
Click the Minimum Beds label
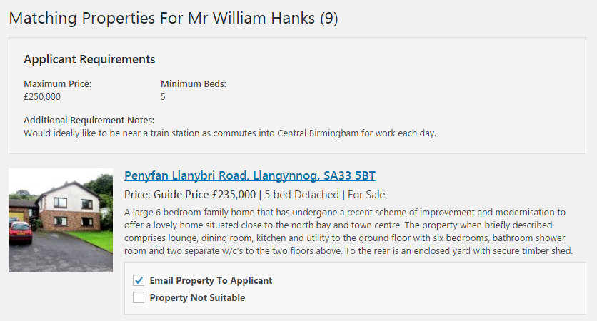click(194, 83)
